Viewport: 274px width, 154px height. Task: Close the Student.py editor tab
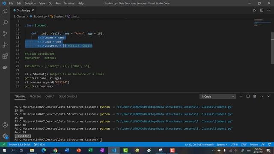[33, 10]
